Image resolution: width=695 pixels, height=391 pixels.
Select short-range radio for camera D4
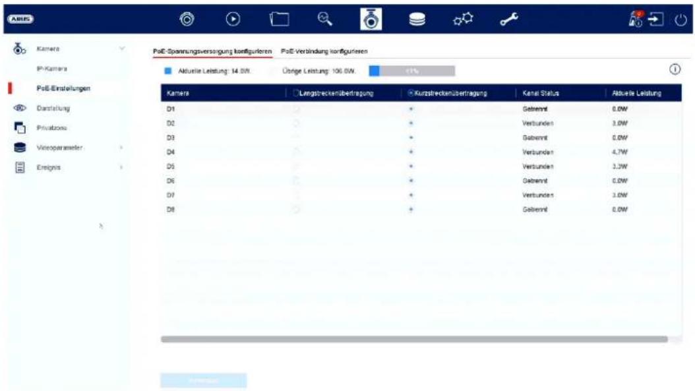(x=411, y=152)
